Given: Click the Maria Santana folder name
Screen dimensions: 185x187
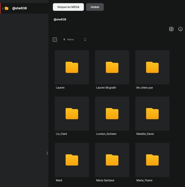Looking at the screenshot, I should [x=105, y=180].
